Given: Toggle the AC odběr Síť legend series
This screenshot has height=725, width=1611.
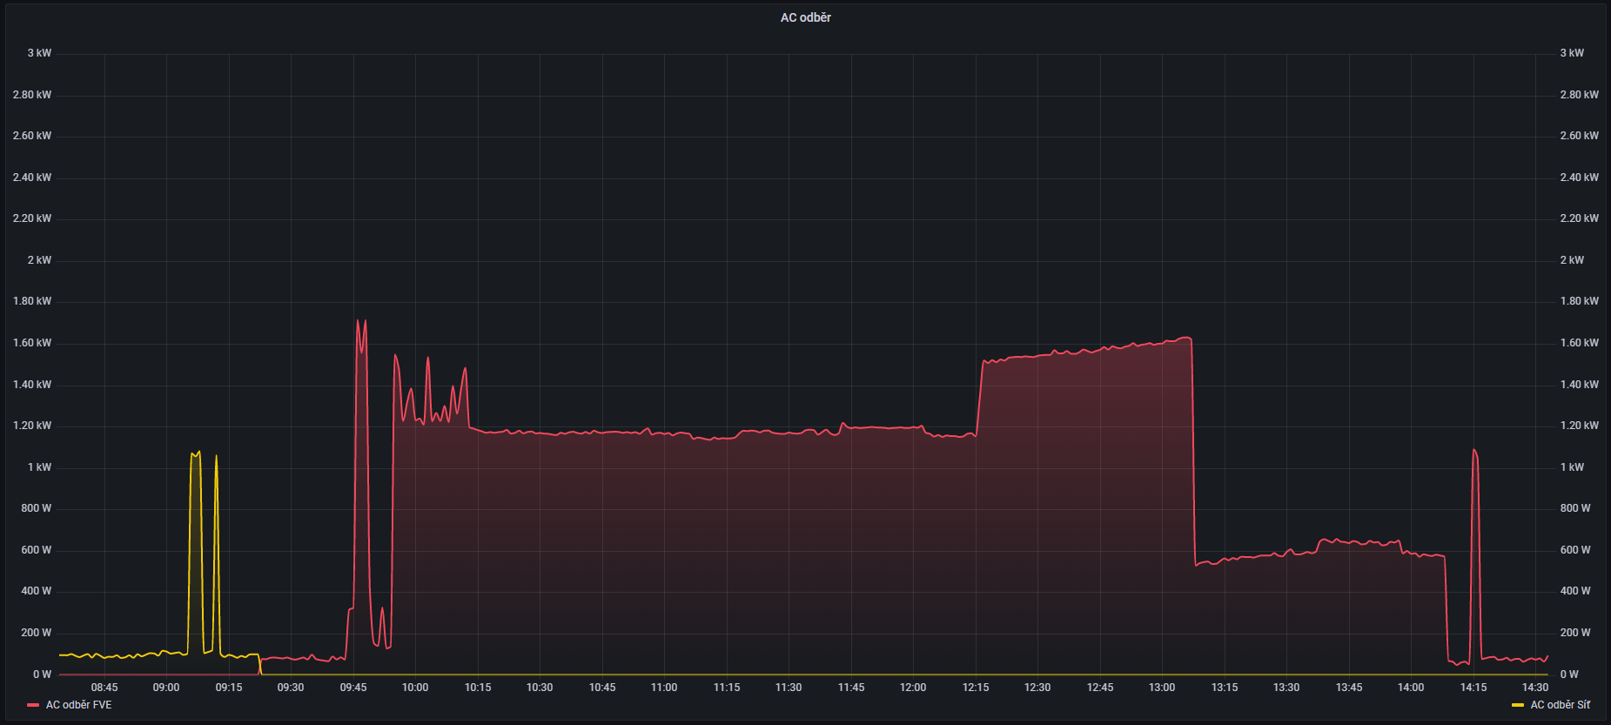Looking at the screenshot, I should (1560, 705).
